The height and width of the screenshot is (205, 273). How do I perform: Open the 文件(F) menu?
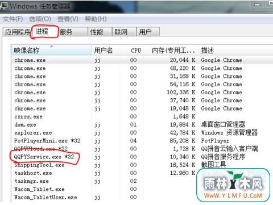point(13,19)
